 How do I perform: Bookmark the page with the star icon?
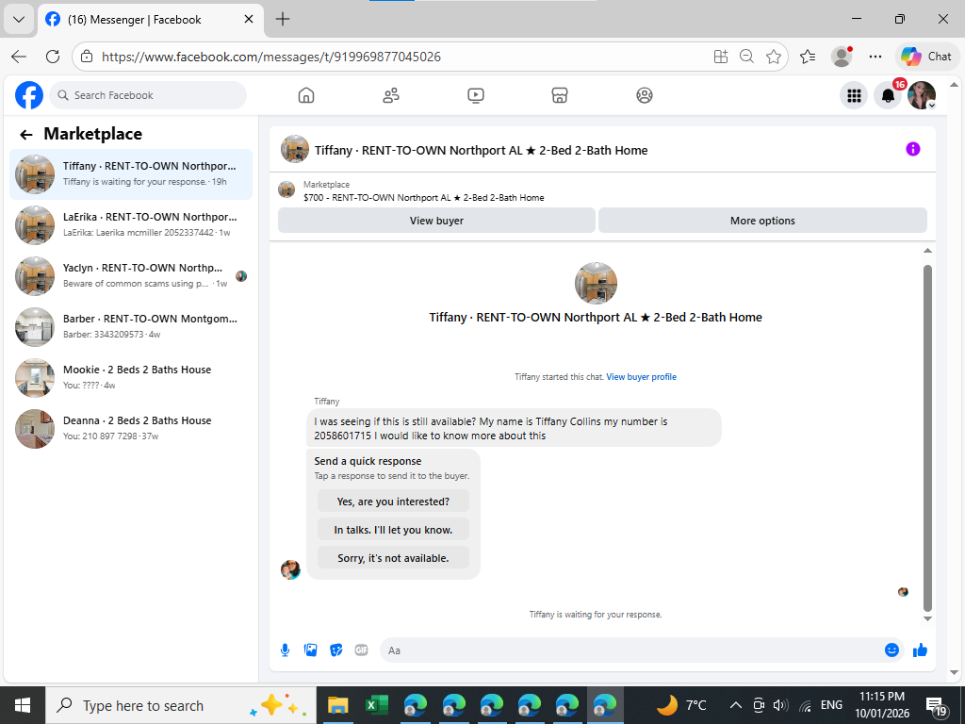(x=774, y=57)
